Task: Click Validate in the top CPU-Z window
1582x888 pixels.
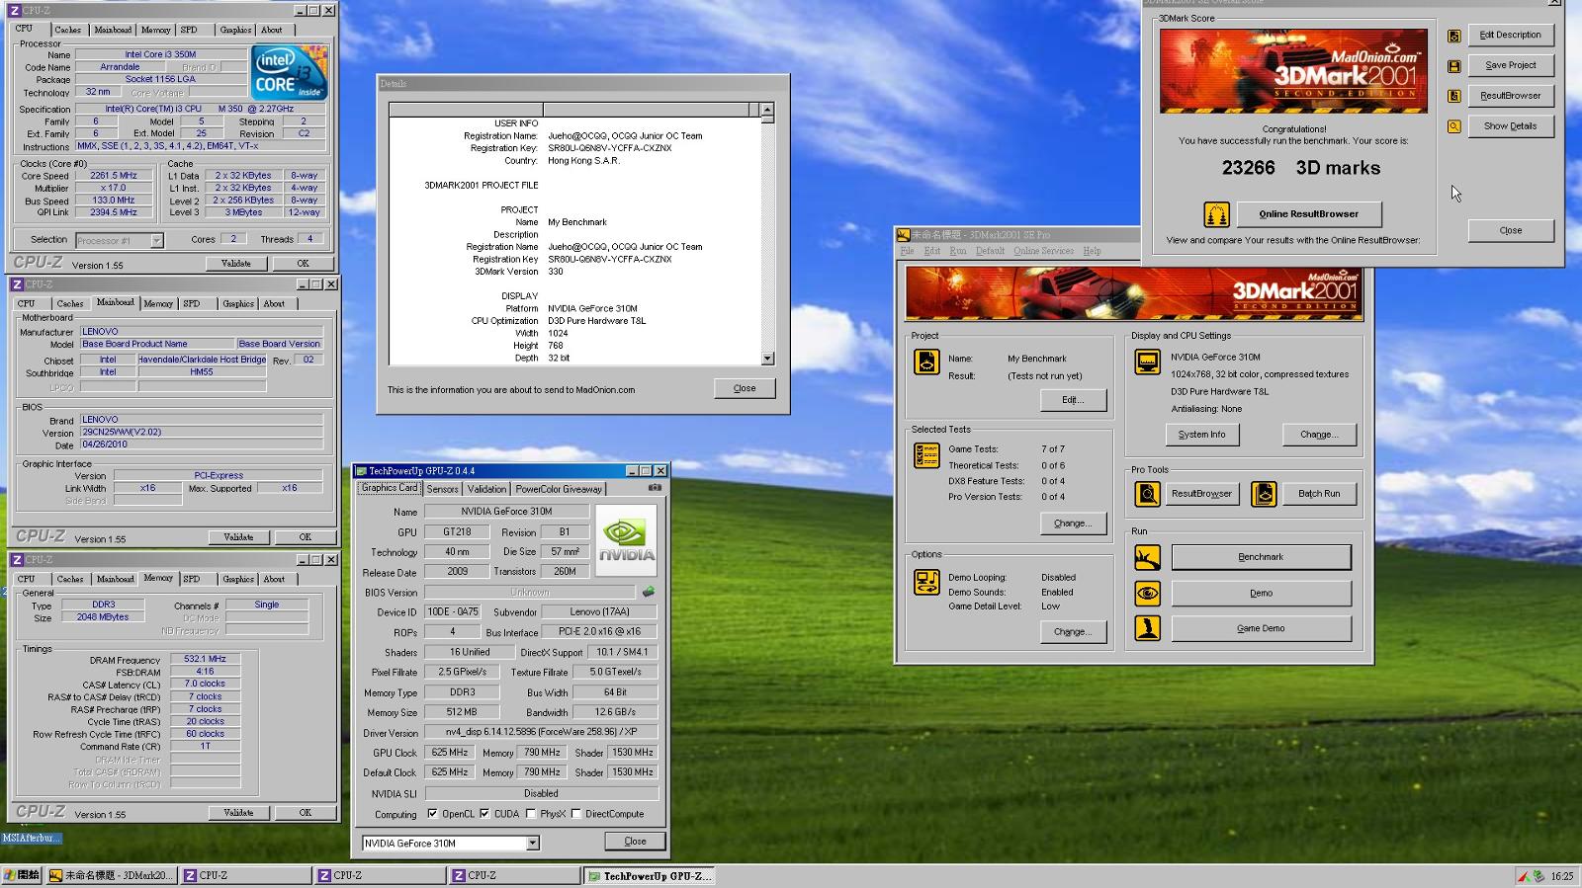Action: tap(235, 264)
